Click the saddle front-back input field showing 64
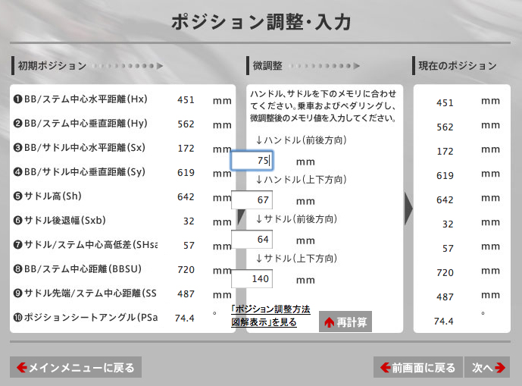 click(252, 239)
